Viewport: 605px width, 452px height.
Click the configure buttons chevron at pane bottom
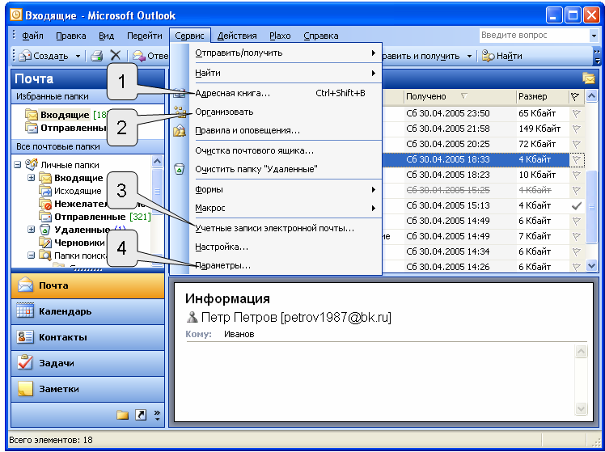click(157, 416)
